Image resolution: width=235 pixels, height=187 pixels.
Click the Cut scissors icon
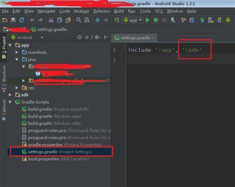click(x=51, y=20)
